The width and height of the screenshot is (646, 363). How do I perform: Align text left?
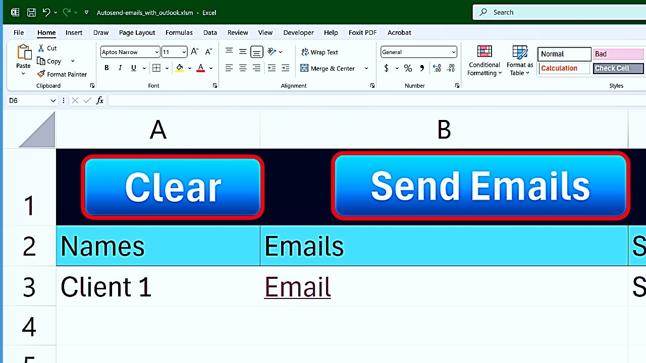click(x=229, y=68)
